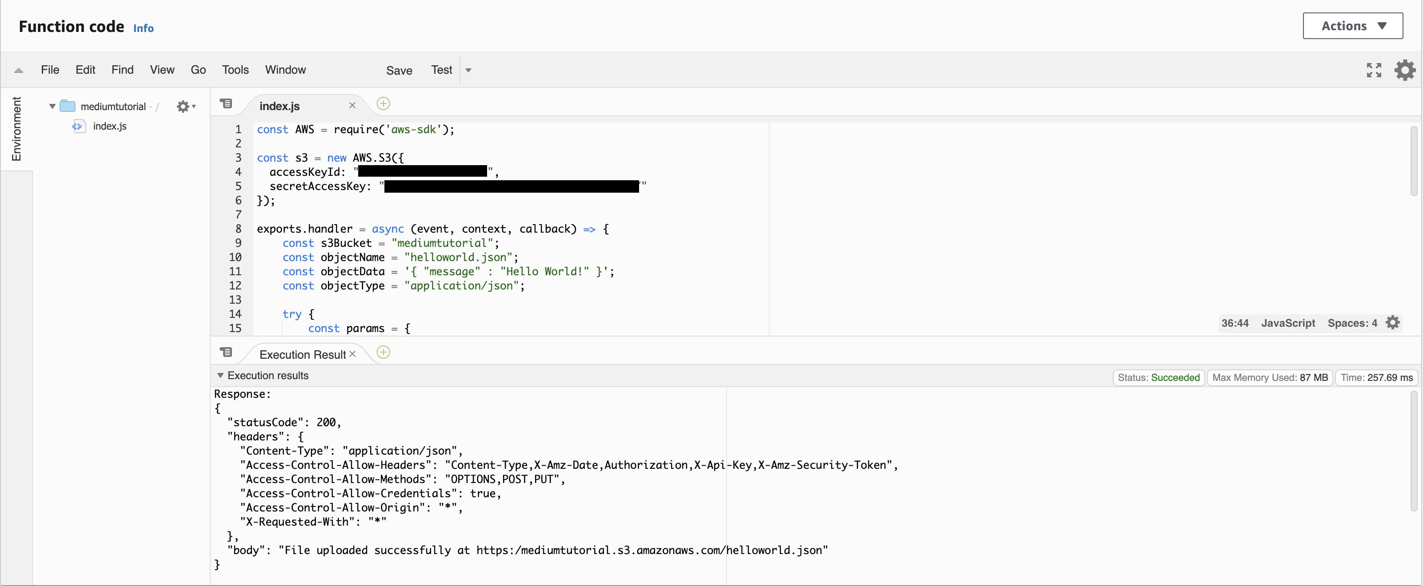The width and height of the screenshot is (1423, 586).
Task: Click the Info link beside Function code
Action: pos(143,28)
